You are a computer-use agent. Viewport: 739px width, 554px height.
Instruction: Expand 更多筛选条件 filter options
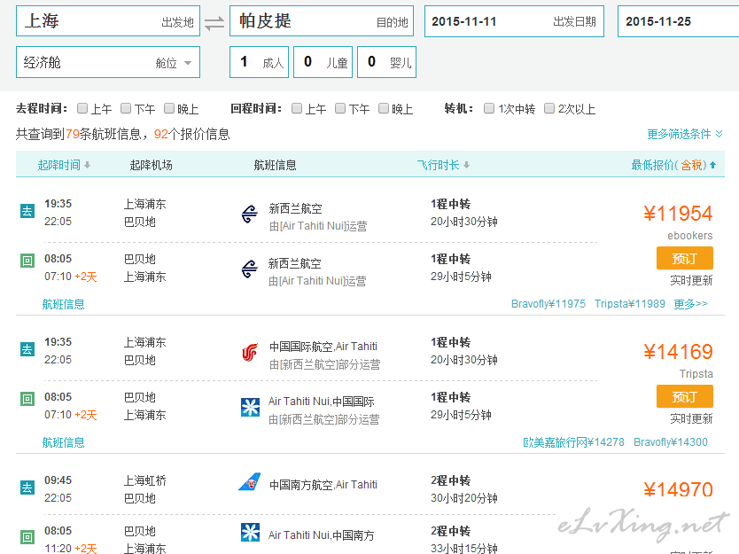click(x=684, y=135)
